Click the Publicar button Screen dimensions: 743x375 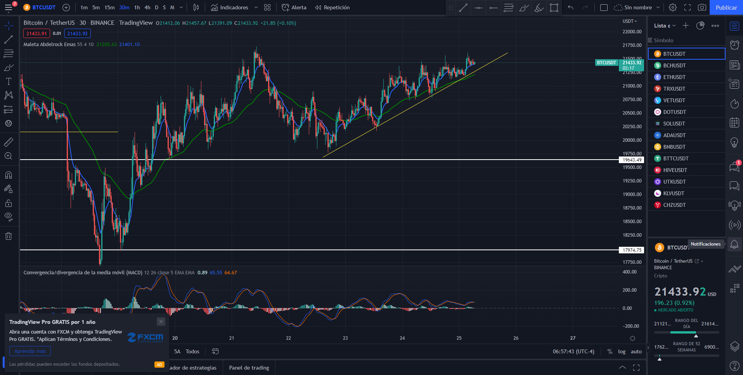[x=726, y=7]
